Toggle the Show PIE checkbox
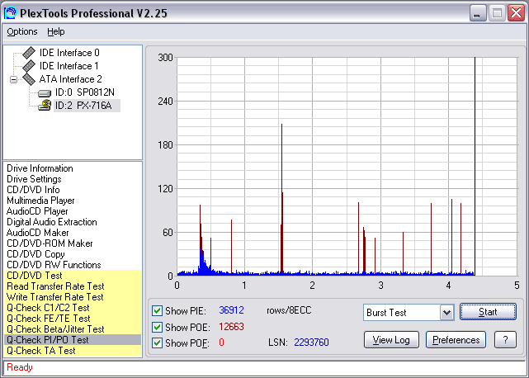The image size is (529, 378). pos(157,310)
